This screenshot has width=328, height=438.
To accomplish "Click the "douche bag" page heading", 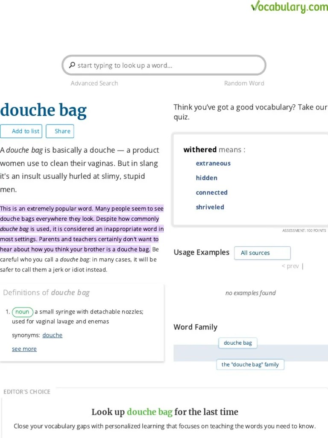I will (x=43, y=110).
